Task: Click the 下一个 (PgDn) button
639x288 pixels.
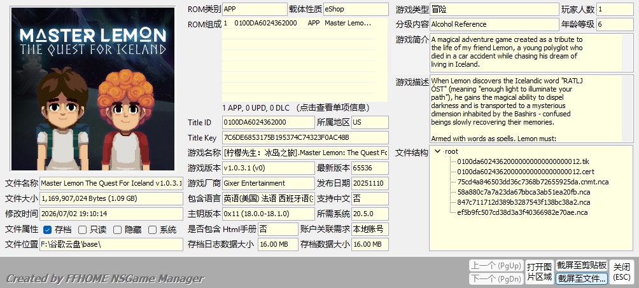Action: (496, 278)
